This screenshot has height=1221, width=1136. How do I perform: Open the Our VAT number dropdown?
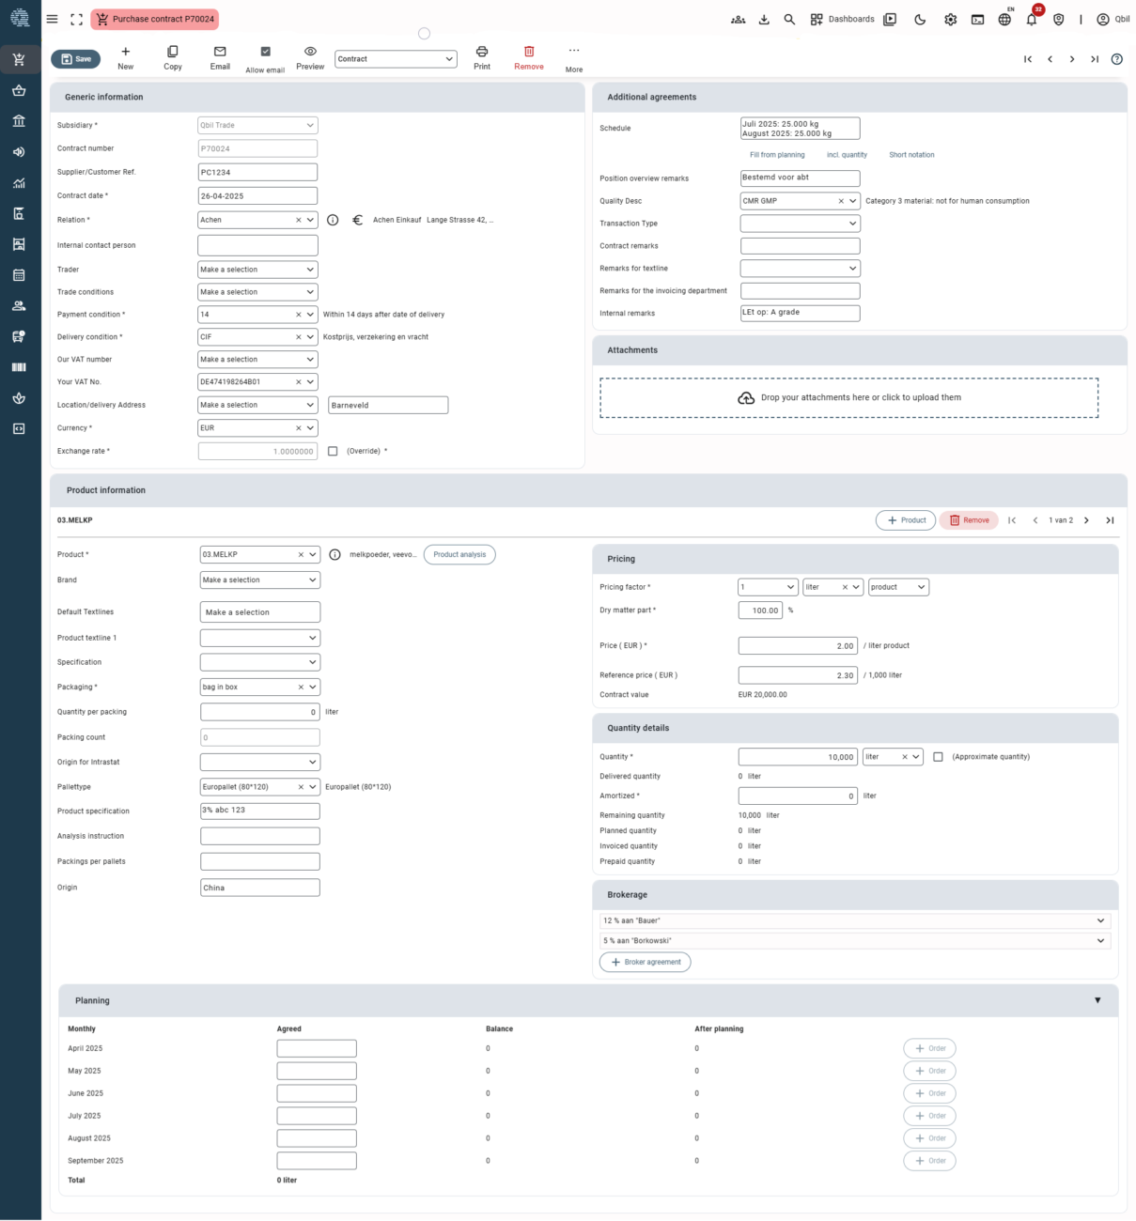pos(257,360)
